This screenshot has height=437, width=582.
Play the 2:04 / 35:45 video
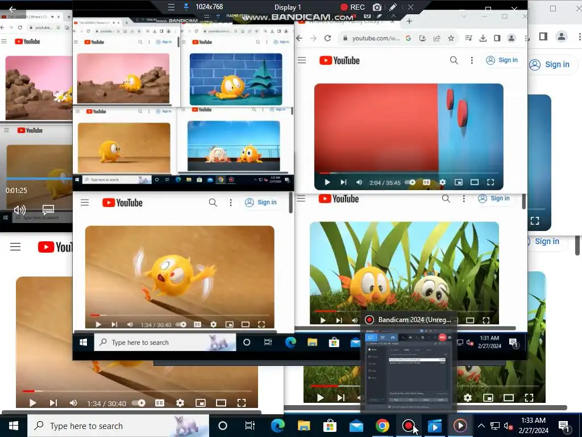point(327,183)
